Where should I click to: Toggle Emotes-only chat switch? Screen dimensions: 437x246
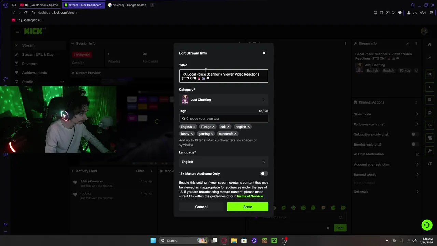click(415, 145)
